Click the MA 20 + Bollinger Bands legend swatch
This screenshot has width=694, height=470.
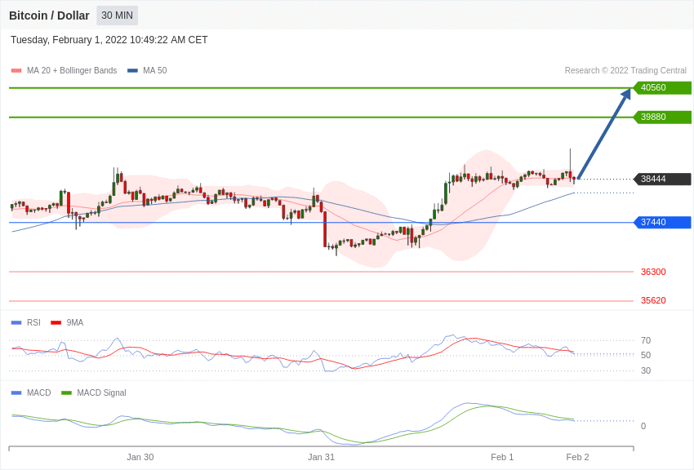(16, 71)
